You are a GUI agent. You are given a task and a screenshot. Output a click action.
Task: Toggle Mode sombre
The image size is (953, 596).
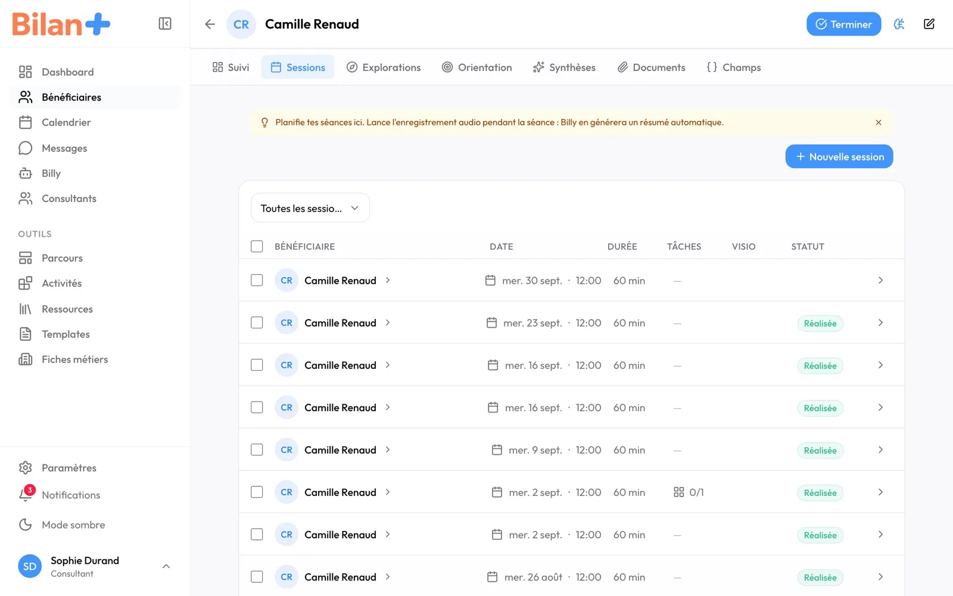point(95,524)
